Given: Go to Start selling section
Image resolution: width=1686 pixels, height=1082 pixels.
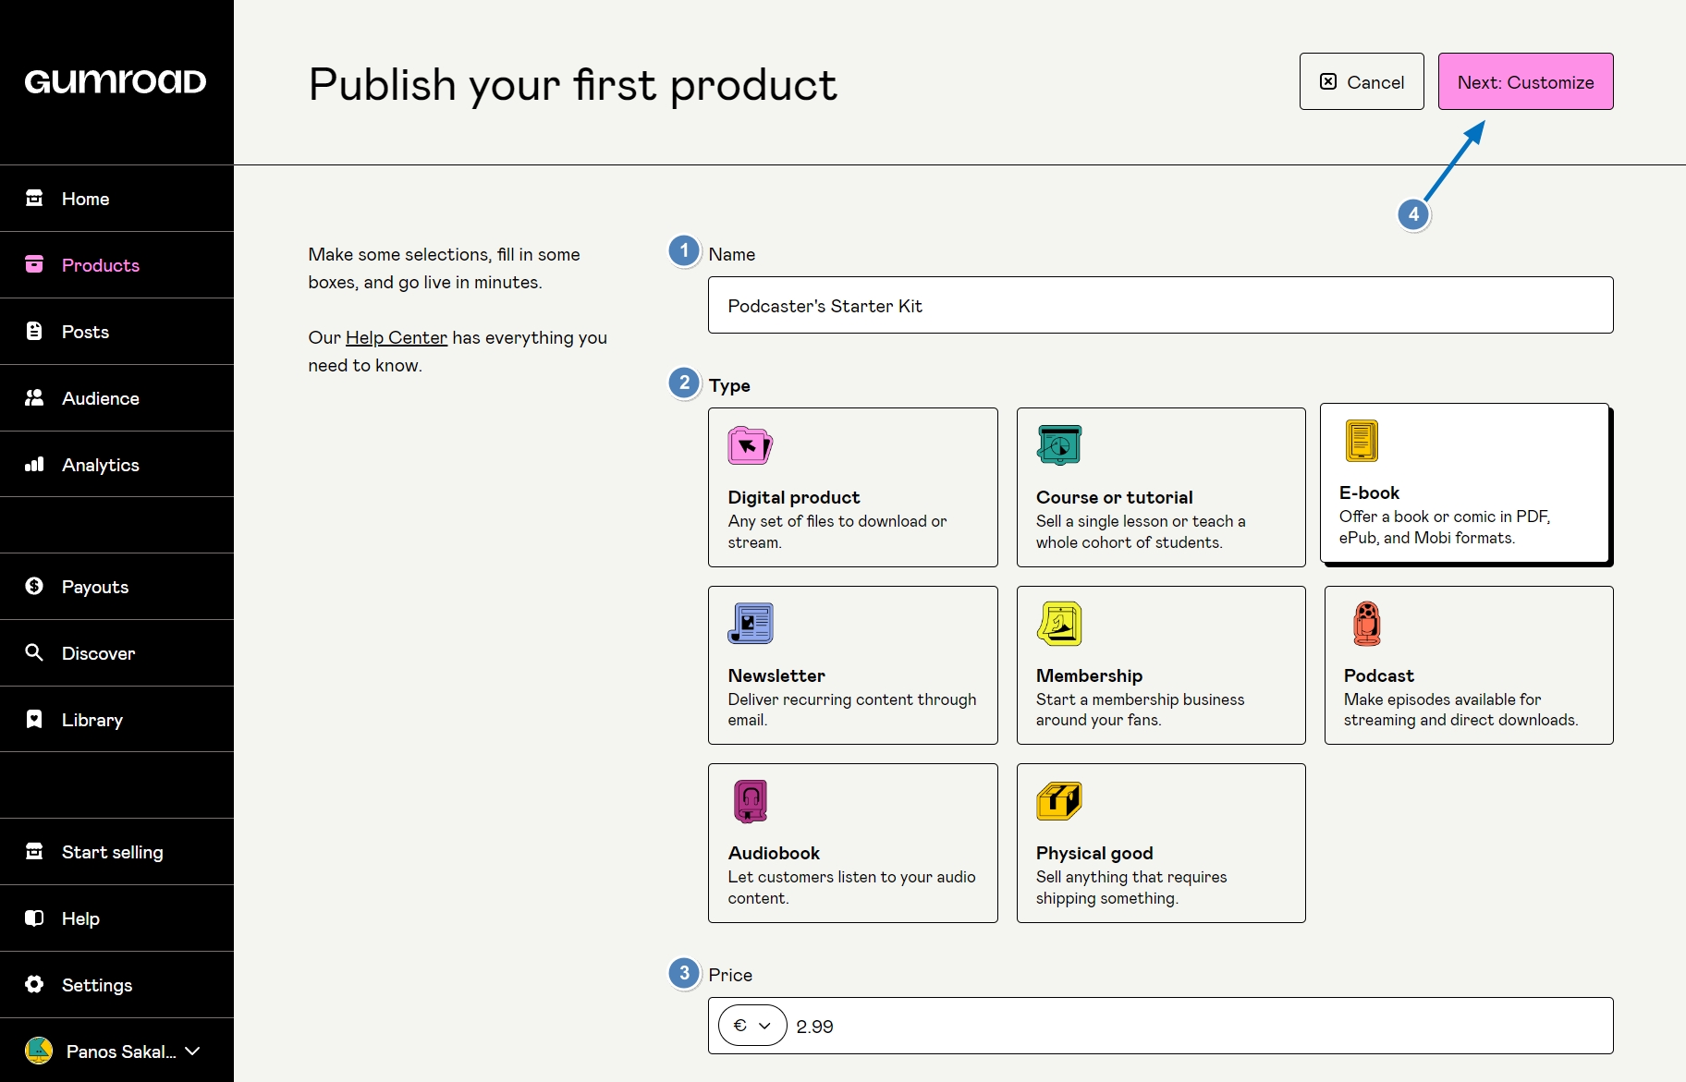Looking at the screenshot, I should point(112,852).
